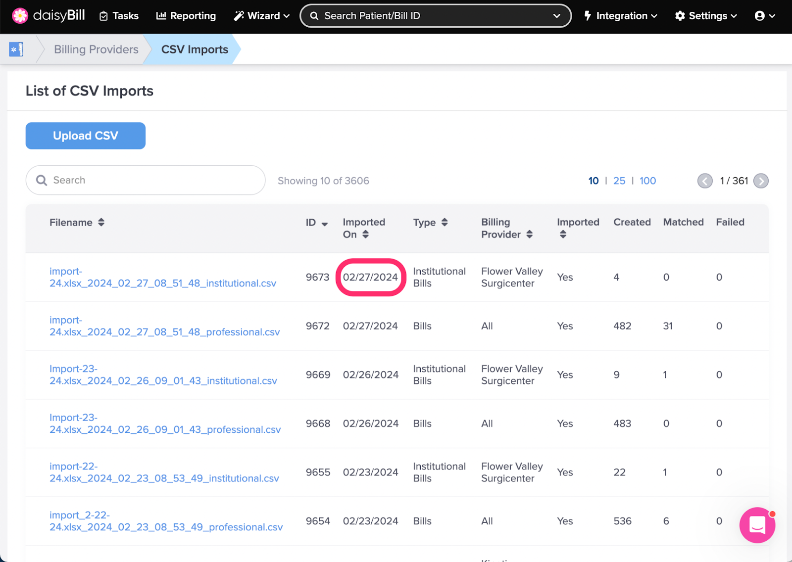Click the Upload CSV button
This screenshot has width=792, height=562.
[x=86, y=136]
